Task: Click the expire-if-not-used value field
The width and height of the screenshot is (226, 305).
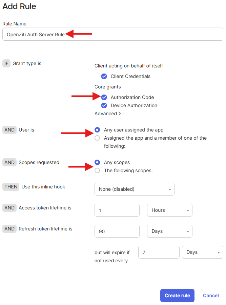Action: coord(159,252)
